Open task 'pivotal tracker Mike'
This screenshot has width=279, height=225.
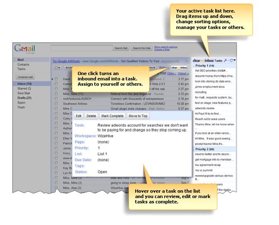pos(209,144)
